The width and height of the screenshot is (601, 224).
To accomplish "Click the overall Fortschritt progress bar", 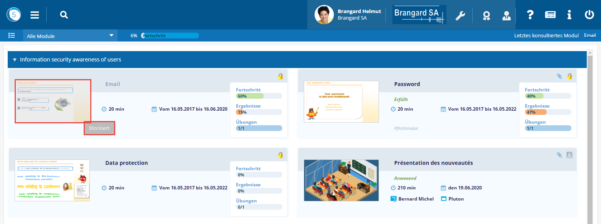I will 170,36.
